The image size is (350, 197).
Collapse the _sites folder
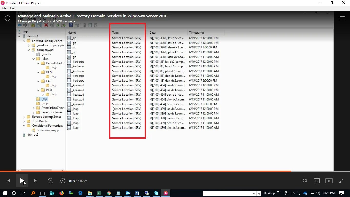pyautogui.click(x=34, y=59)
